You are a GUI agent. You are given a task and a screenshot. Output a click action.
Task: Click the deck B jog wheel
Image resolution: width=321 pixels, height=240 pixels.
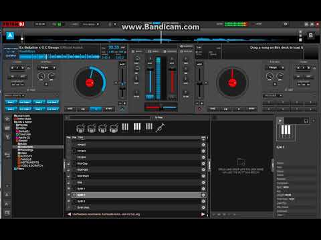click(232, 83)
